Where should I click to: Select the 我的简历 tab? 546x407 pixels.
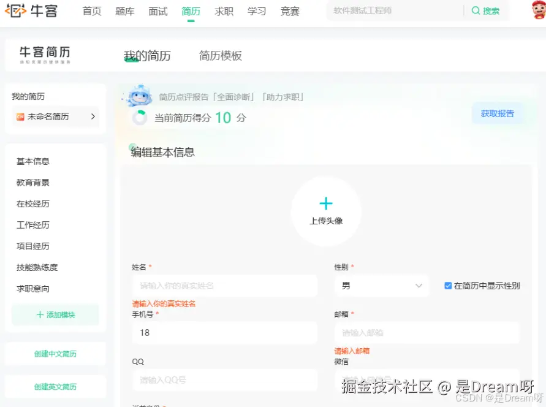tap(146, 55)
